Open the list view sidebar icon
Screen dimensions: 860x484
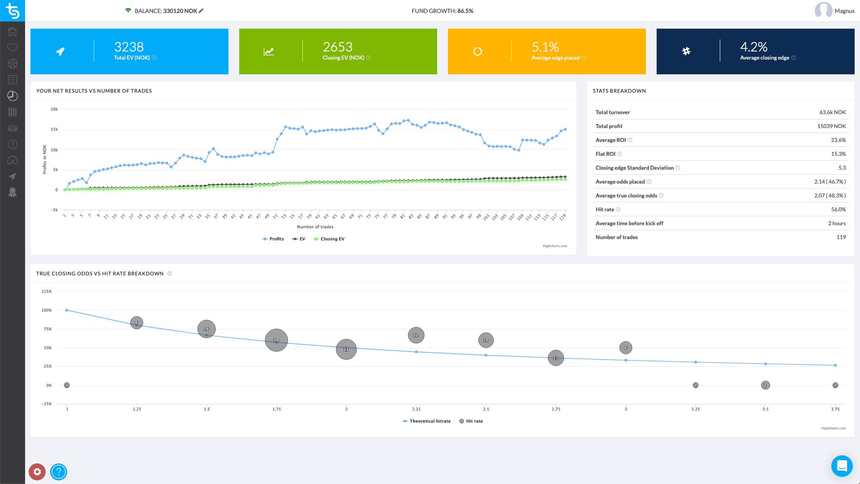click(x=13, y=80)
